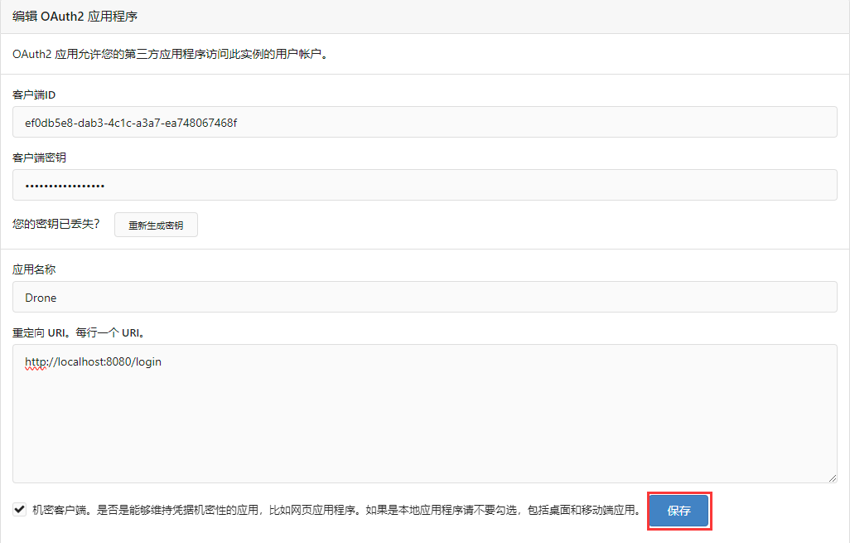This screenshot has height=543, width=850.
Task: Focus the 客户端ID input field
Action: 424,123
